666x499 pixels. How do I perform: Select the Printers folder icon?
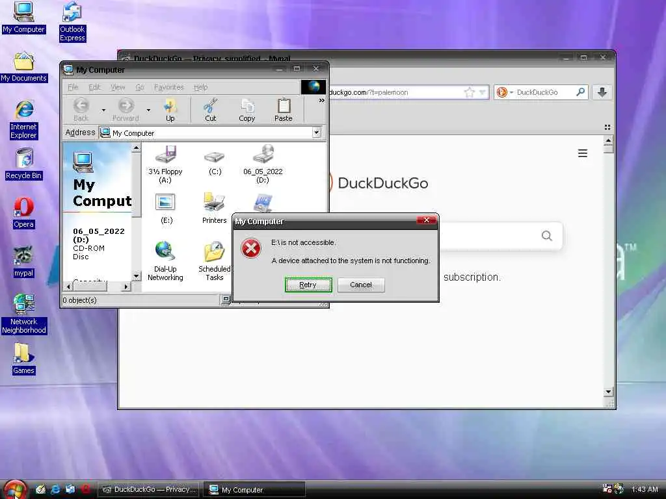coord(214,209)
